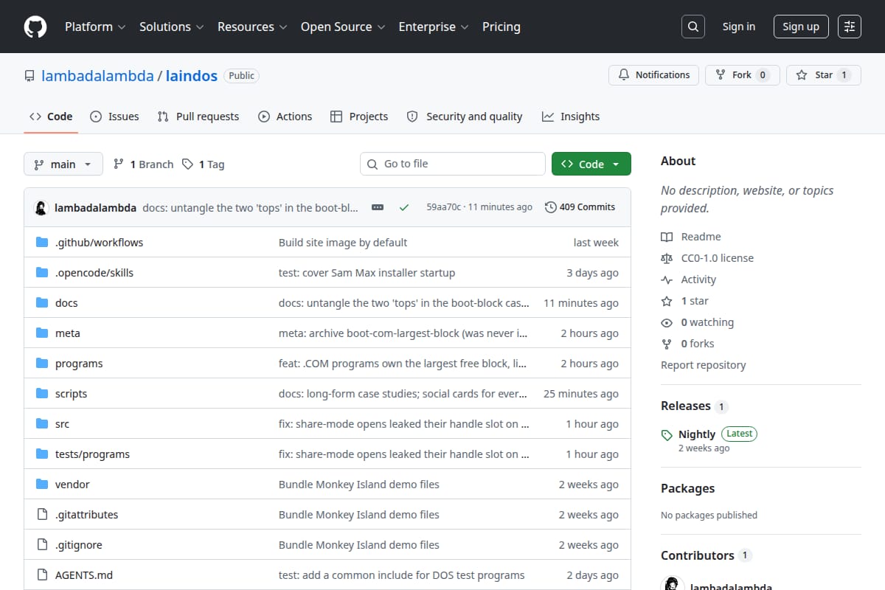Click the GitHub octocat logo

pyautogui.click(x=35, y=27)
